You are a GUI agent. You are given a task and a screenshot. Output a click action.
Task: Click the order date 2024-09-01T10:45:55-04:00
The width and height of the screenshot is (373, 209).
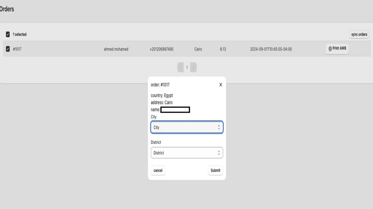click(x=271, y=49)
